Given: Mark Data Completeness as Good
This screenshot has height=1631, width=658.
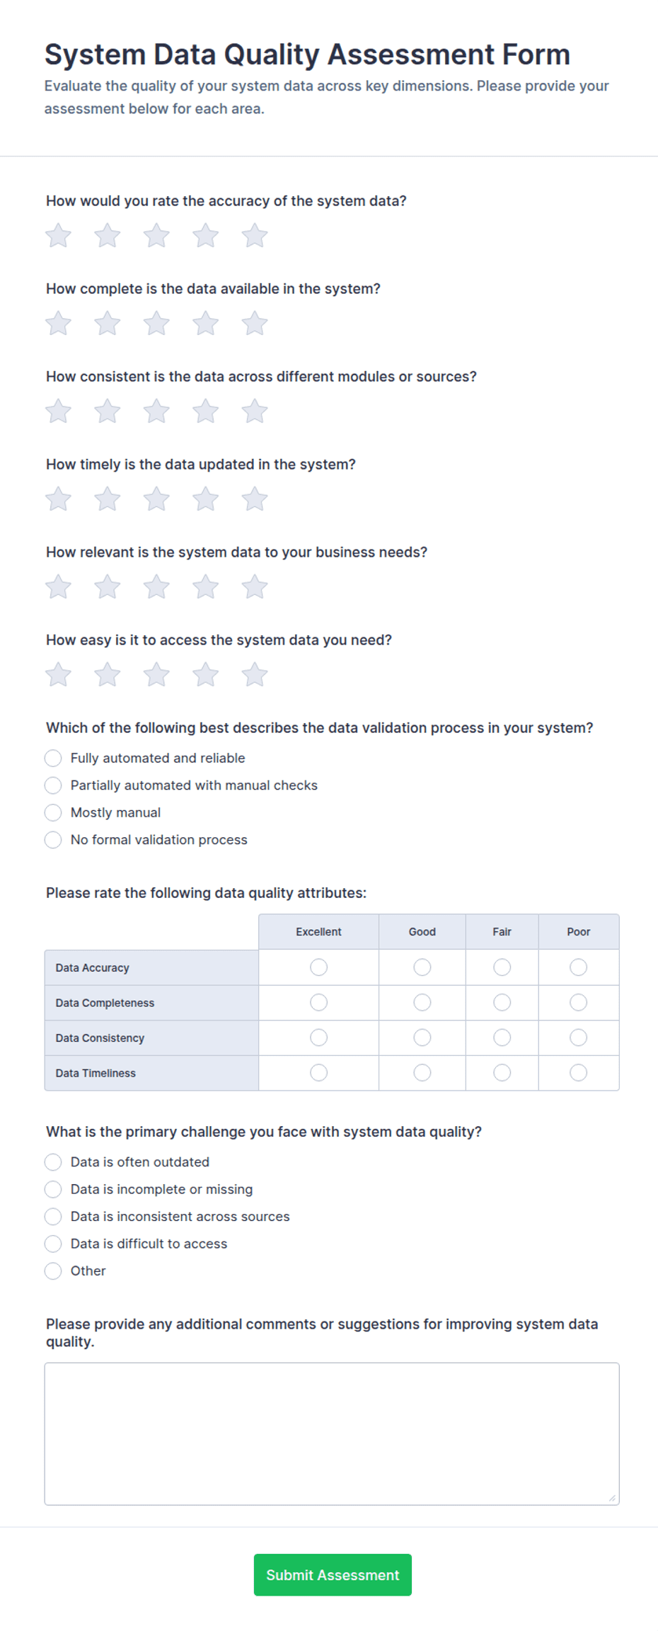Looking at the screenshot, I should click(422, 1003).
